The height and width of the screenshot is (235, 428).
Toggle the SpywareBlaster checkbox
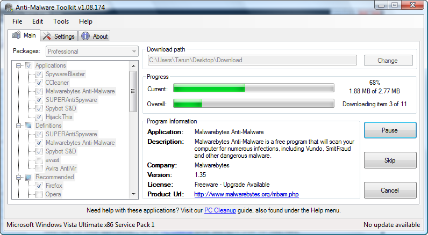point(39,74)
